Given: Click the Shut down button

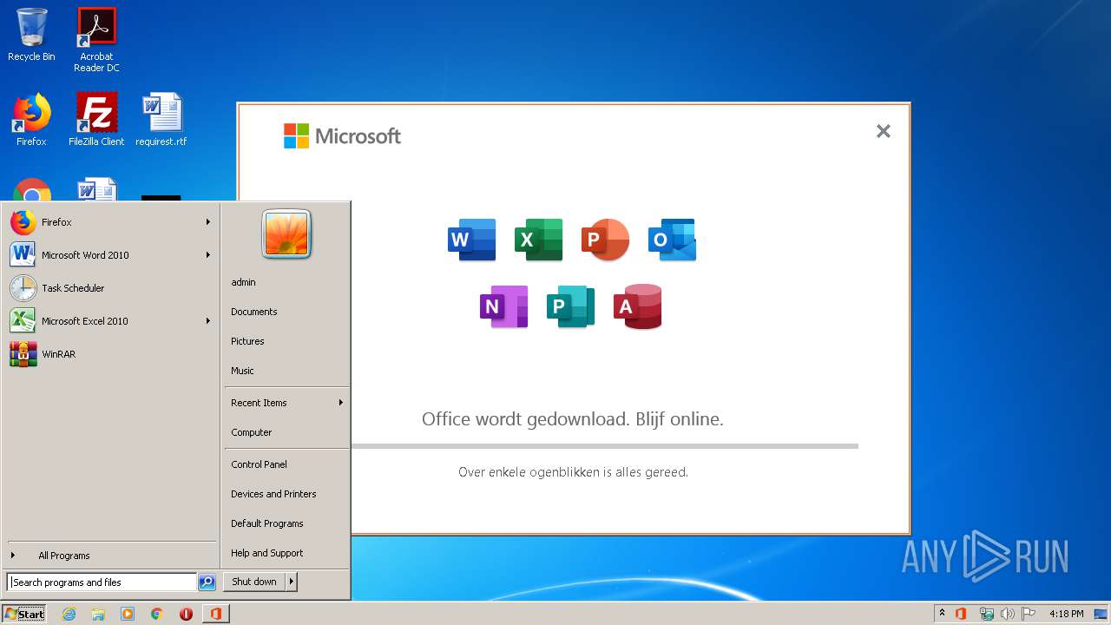Looking at the screenshot, I should (x=254, y=582).
